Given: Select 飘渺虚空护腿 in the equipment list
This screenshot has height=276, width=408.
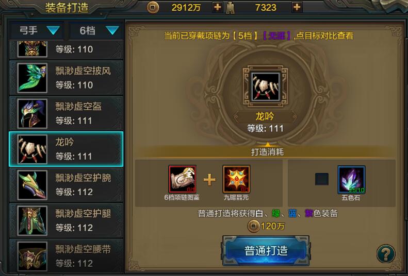Looking at the screenshot, I should 66,220.
